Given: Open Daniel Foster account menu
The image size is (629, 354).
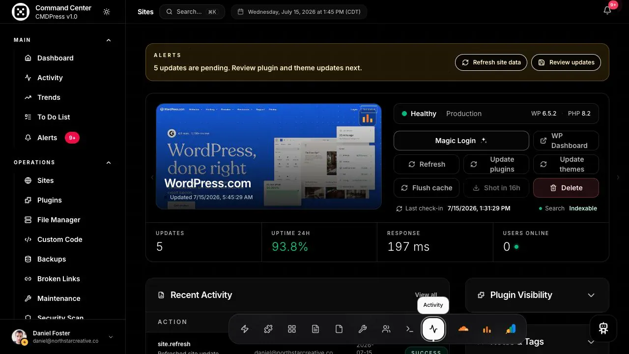Looking at the screenshot, I should click(62, 337).
